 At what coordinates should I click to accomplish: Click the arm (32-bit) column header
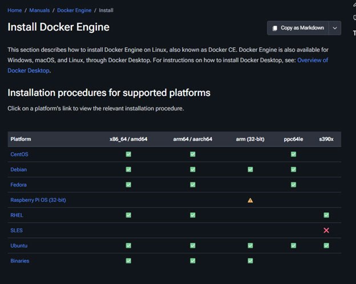click(x=250, y=139)
